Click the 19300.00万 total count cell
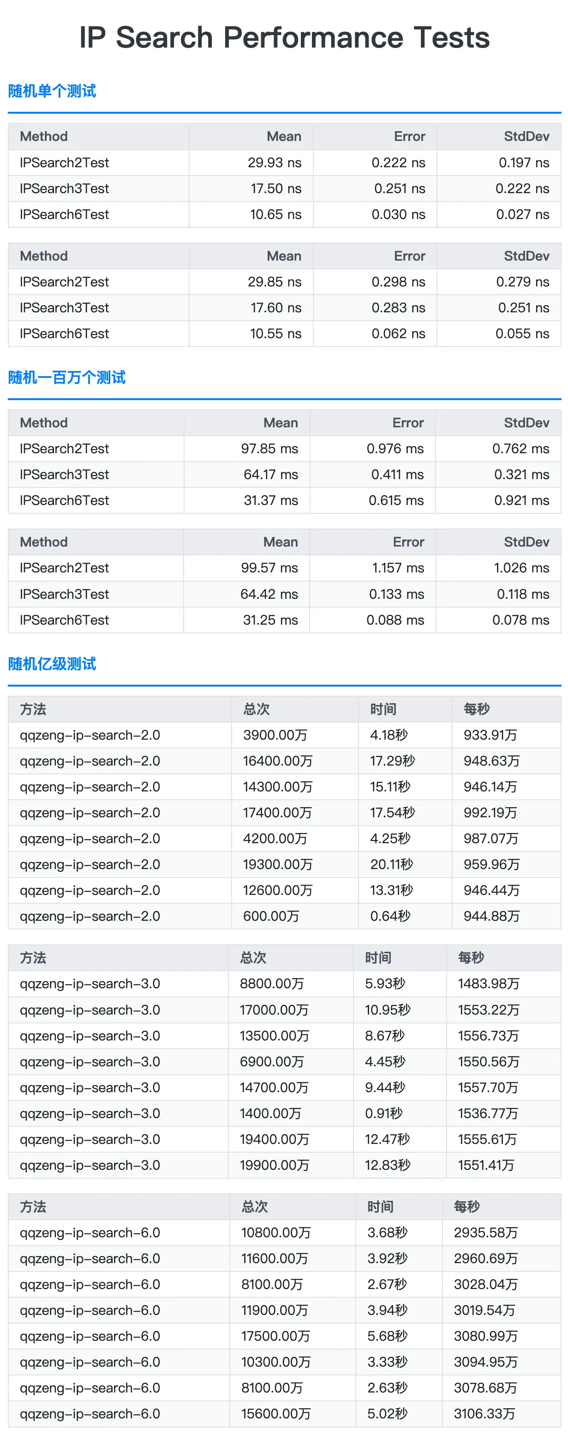Screen dimensions: 568x1435 tap(295, 864)
